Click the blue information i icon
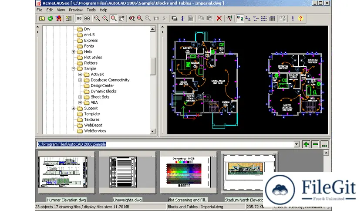Viewport: 364px width, 211px height. pos(182,18)
